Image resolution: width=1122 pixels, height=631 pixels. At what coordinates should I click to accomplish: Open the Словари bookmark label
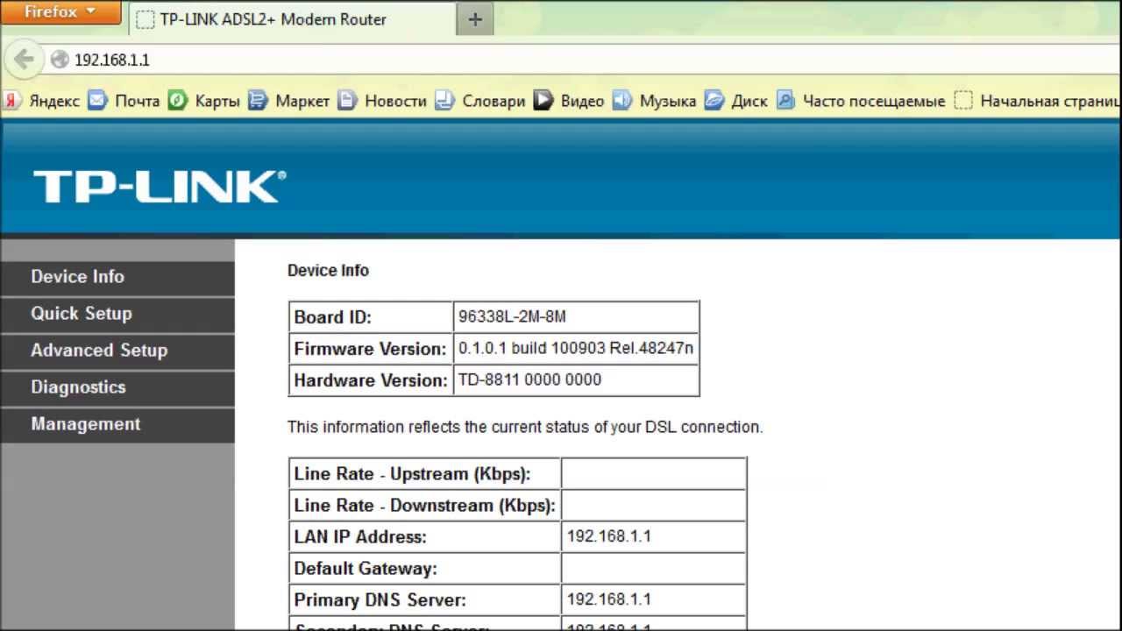tap(494, 101)
